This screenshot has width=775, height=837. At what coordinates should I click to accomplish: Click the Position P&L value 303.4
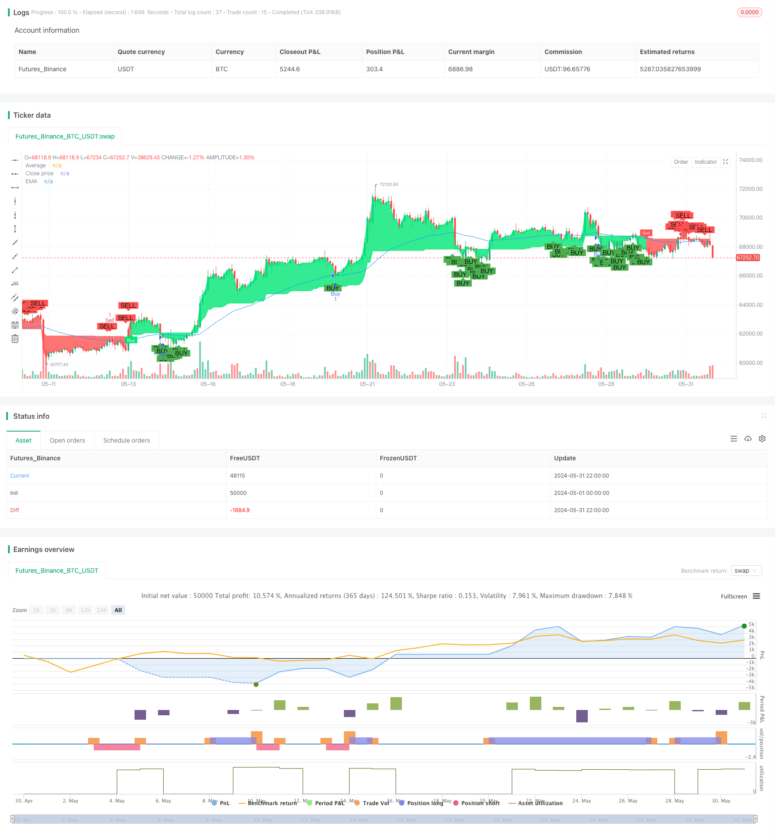374,69
